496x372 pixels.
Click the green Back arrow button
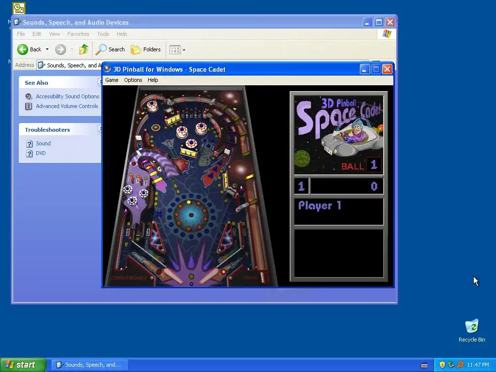(23, 49)
